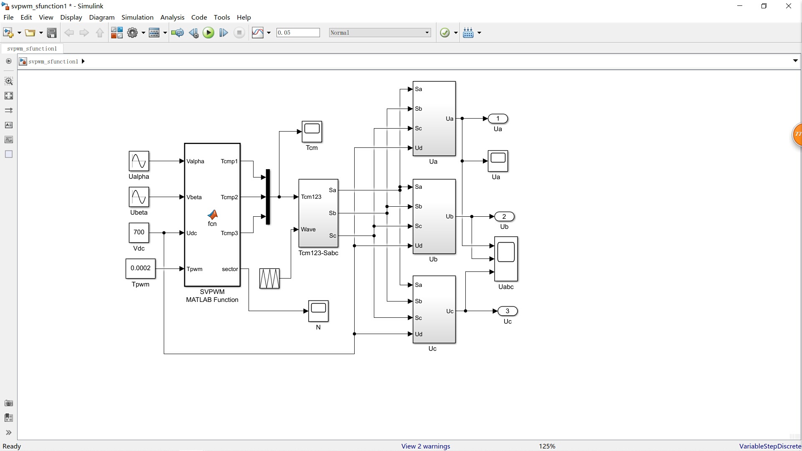Viewport: 802px width, 451px height.
Task: Open the Help menu
Action: point(244,17)
